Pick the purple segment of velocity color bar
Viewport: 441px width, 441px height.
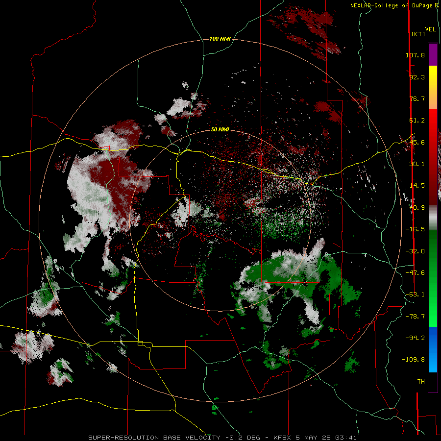(433, 54)
